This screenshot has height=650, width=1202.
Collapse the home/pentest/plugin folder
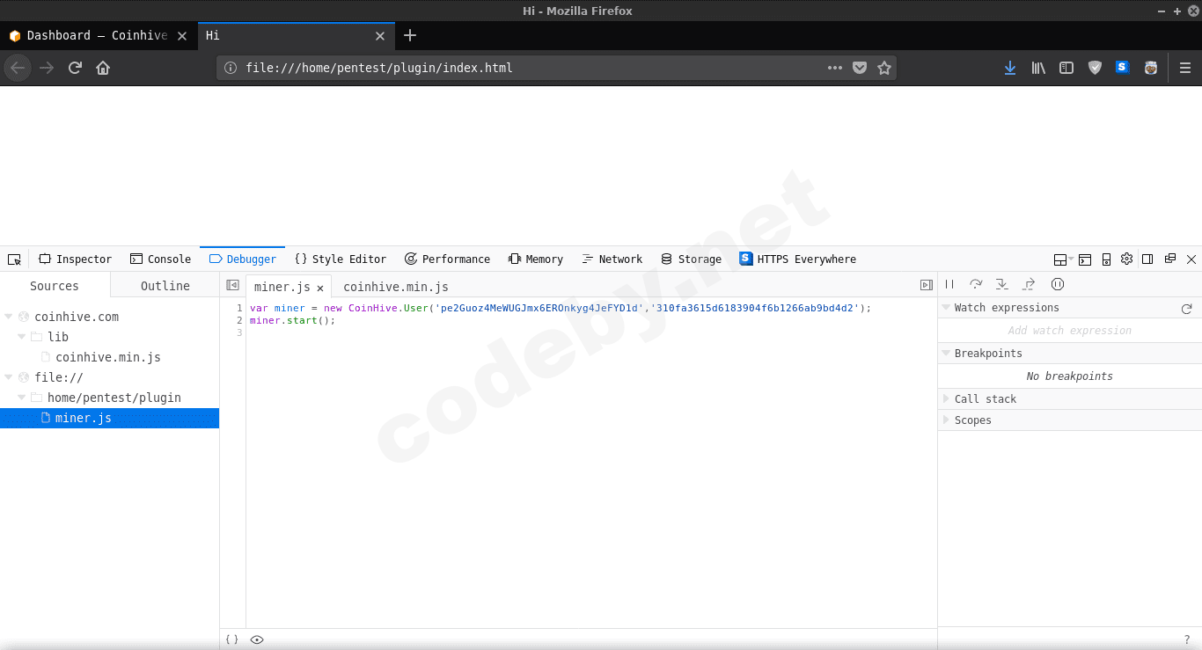22,398
